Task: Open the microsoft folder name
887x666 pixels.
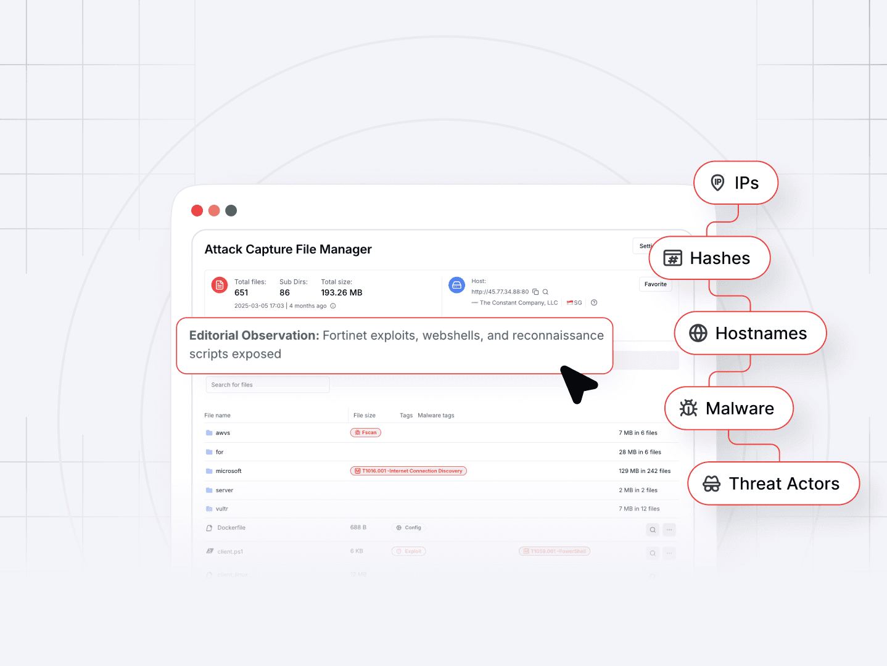Action: 229,471
